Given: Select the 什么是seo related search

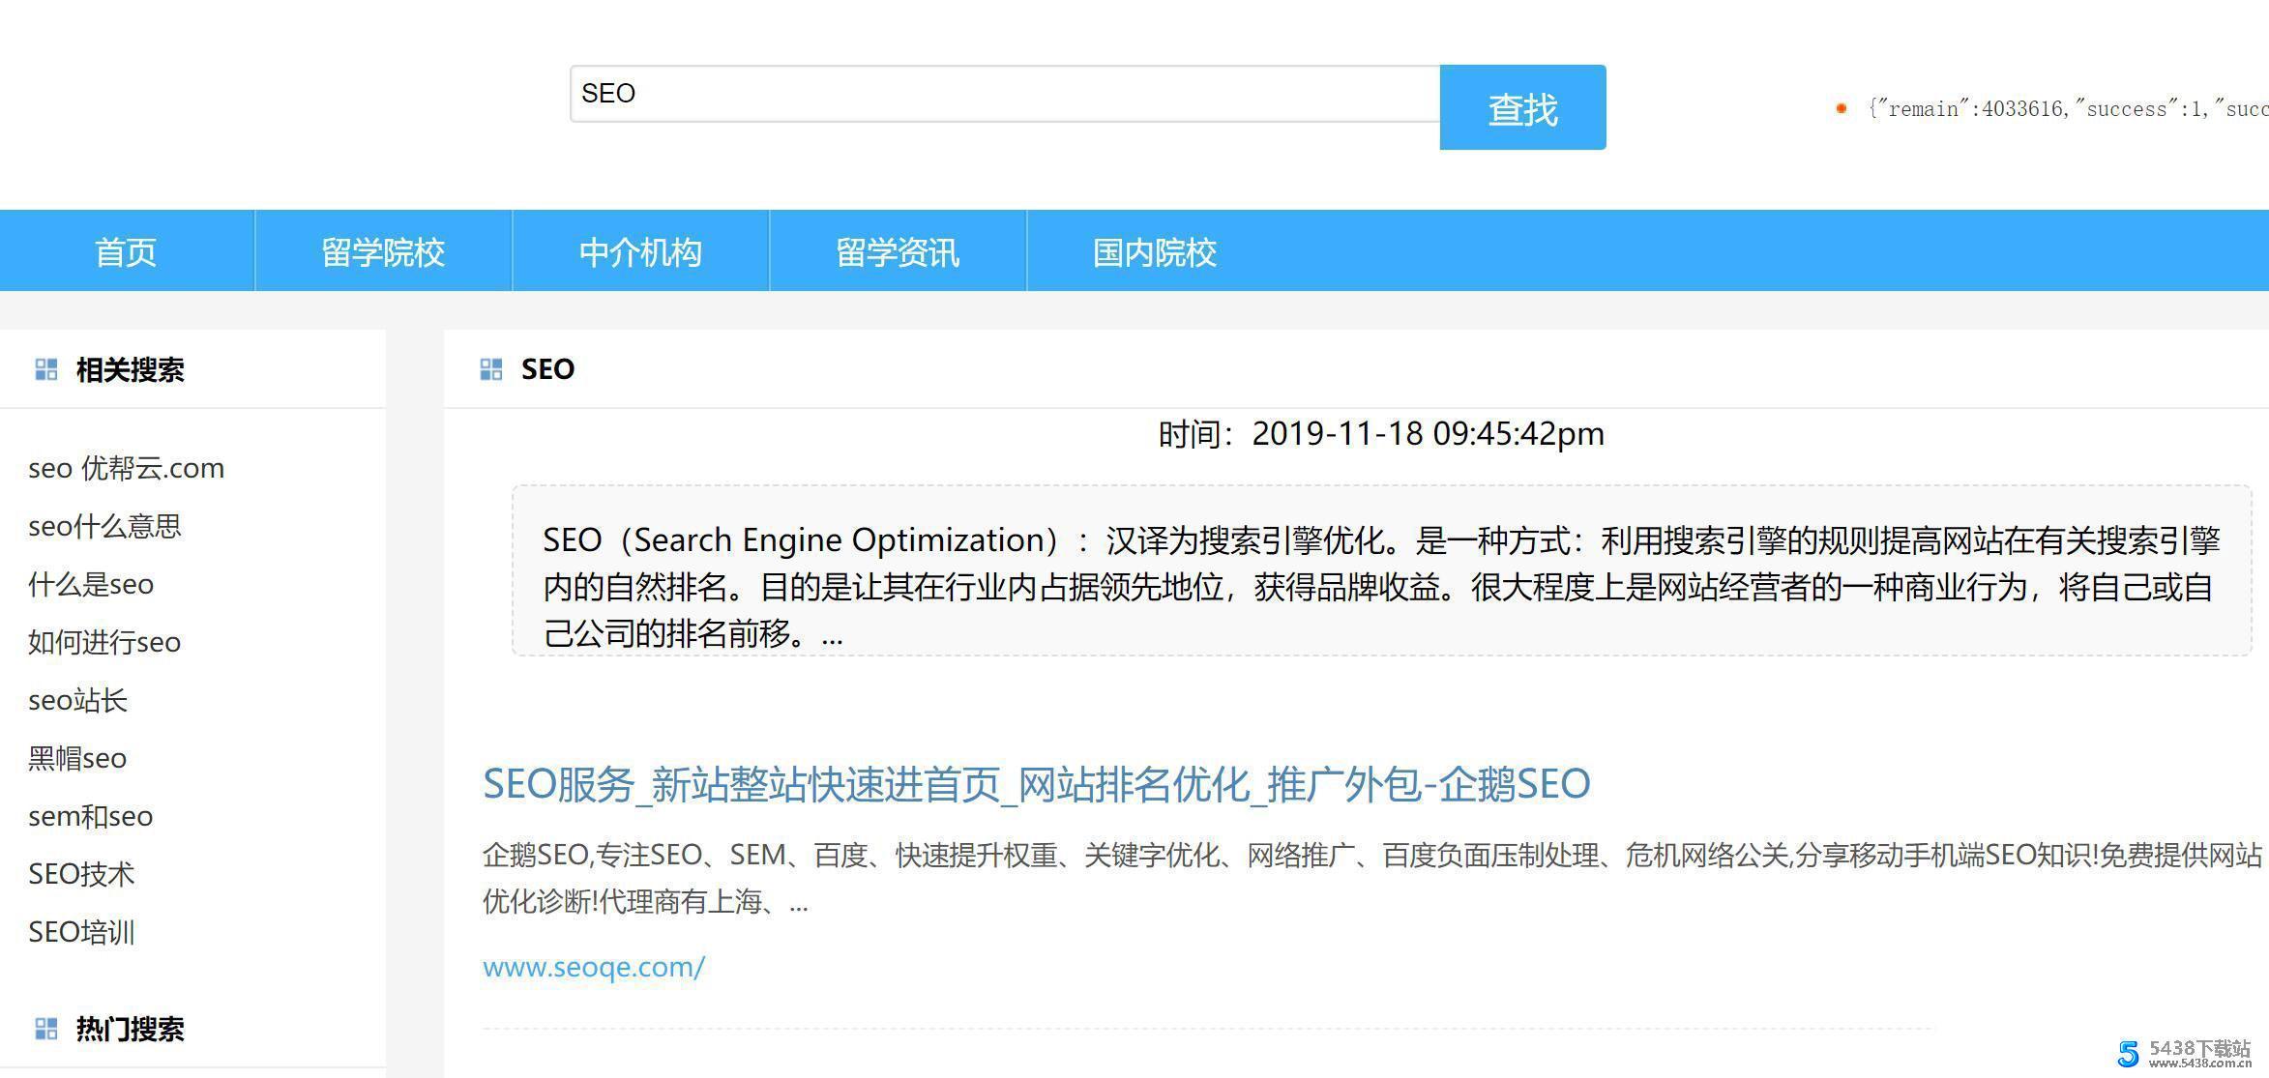Looking at the screenshot, I should pyautogui.click(x=91, y=584).
